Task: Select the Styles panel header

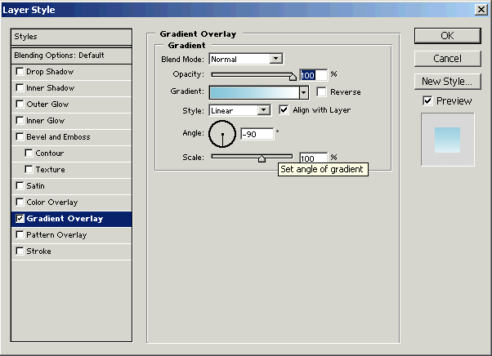Action: coord(71,37)
